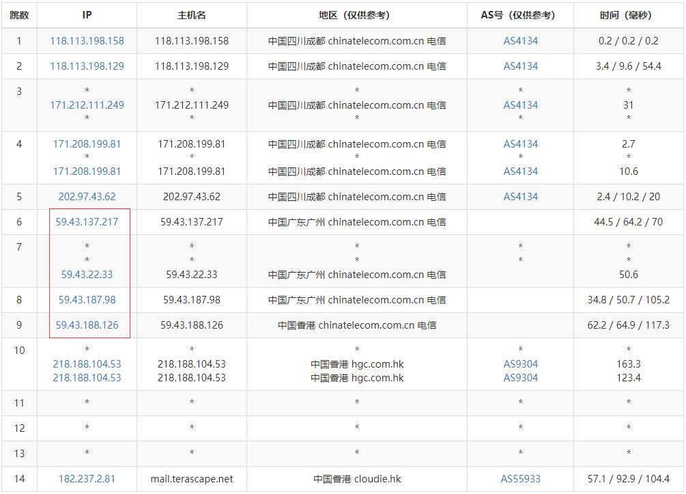Click the IP column header

tap(87, 15)
